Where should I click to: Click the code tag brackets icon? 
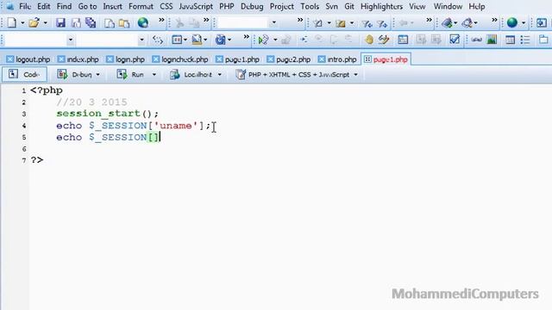157,40
